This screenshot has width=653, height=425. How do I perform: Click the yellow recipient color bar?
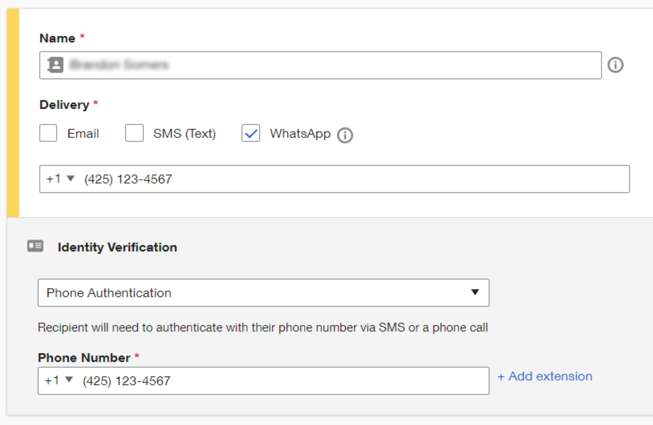(13, 113)
